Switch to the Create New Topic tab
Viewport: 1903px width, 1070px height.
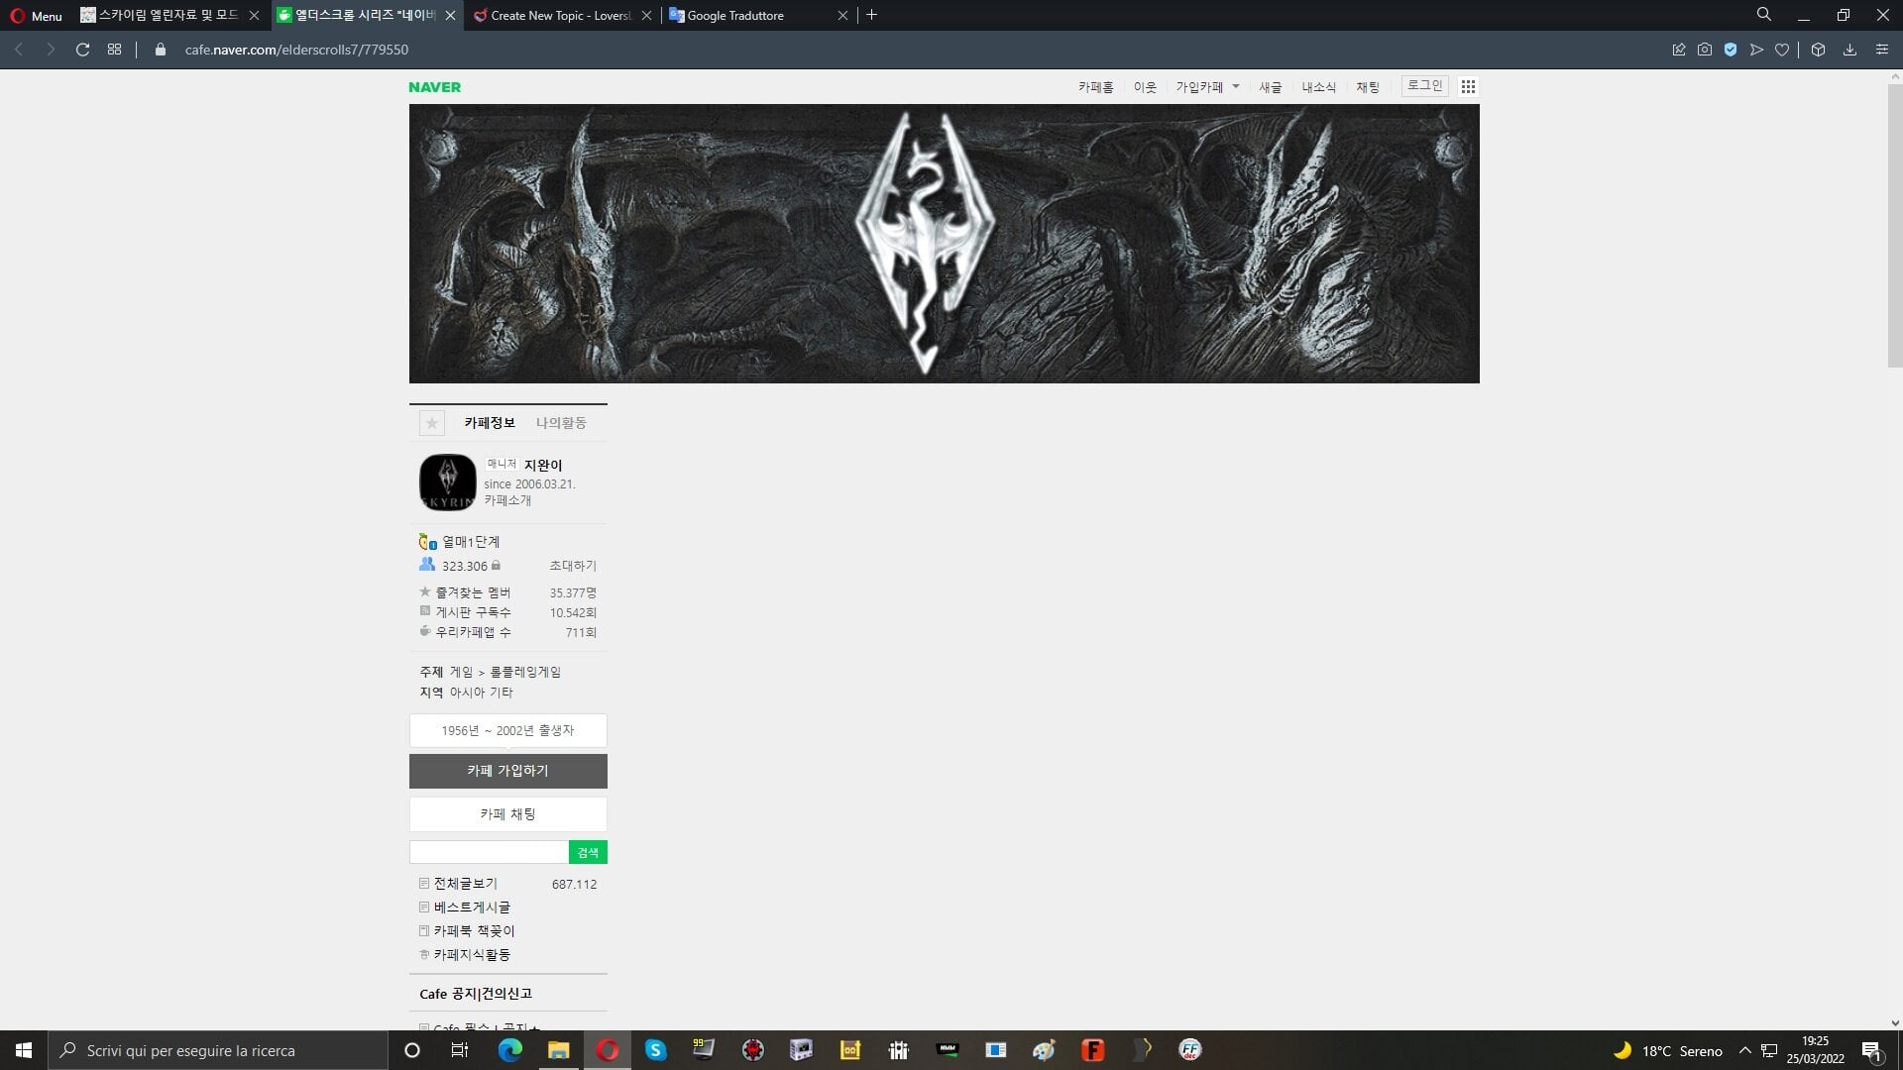(x=562, y=15)
